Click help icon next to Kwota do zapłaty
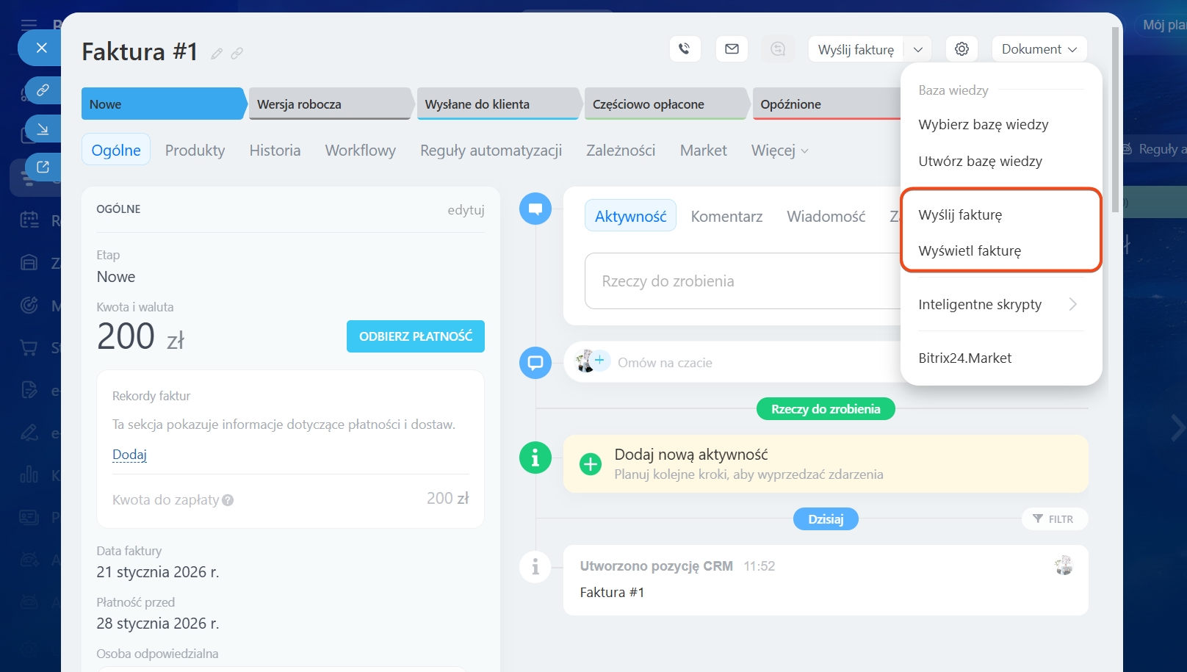This screenshot has height=672, width=1187. pyautogui.click(x=228, y=500)
